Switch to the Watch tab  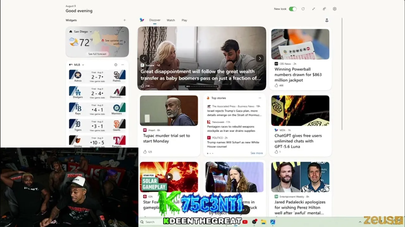click(x=171, y=20)
